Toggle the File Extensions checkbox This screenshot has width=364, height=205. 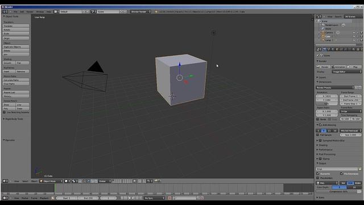point(341,174)
